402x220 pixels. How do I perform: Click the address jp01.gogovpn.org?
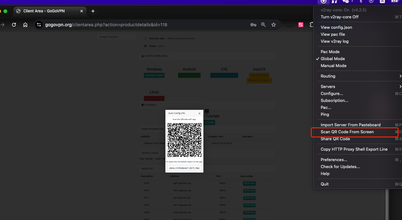[x=182, y=198]
